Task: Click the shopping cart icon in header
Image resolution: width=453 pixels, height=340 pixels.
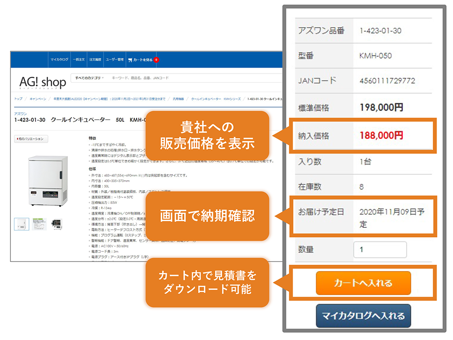Action: coord(130,60)
